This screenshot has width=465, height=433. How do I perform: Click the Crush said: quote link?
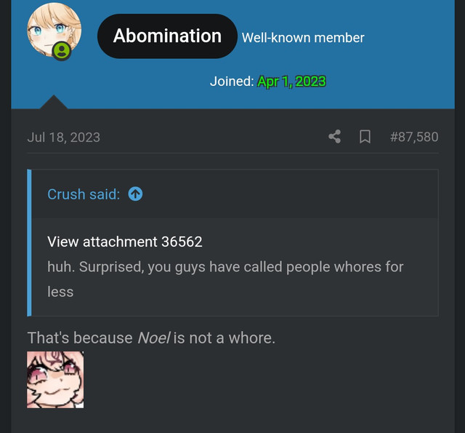(84, 194)
